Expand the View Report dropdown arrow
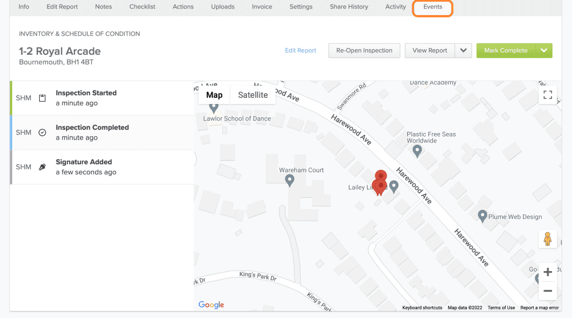 [463, 50]
